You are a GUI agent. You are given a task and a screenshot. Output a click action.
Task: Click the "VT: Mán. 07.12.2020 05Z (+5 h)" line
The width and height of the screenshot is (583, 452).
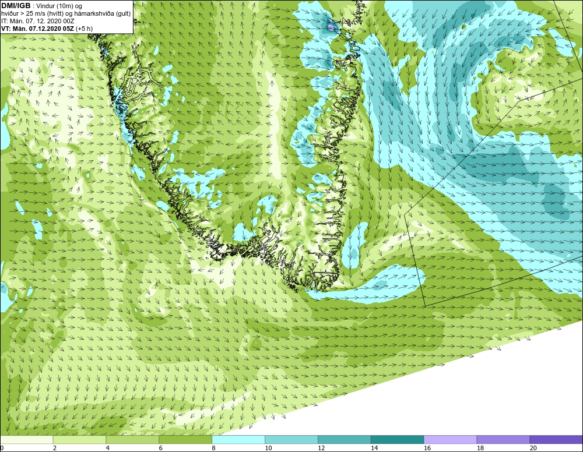[x=47, y=29]
